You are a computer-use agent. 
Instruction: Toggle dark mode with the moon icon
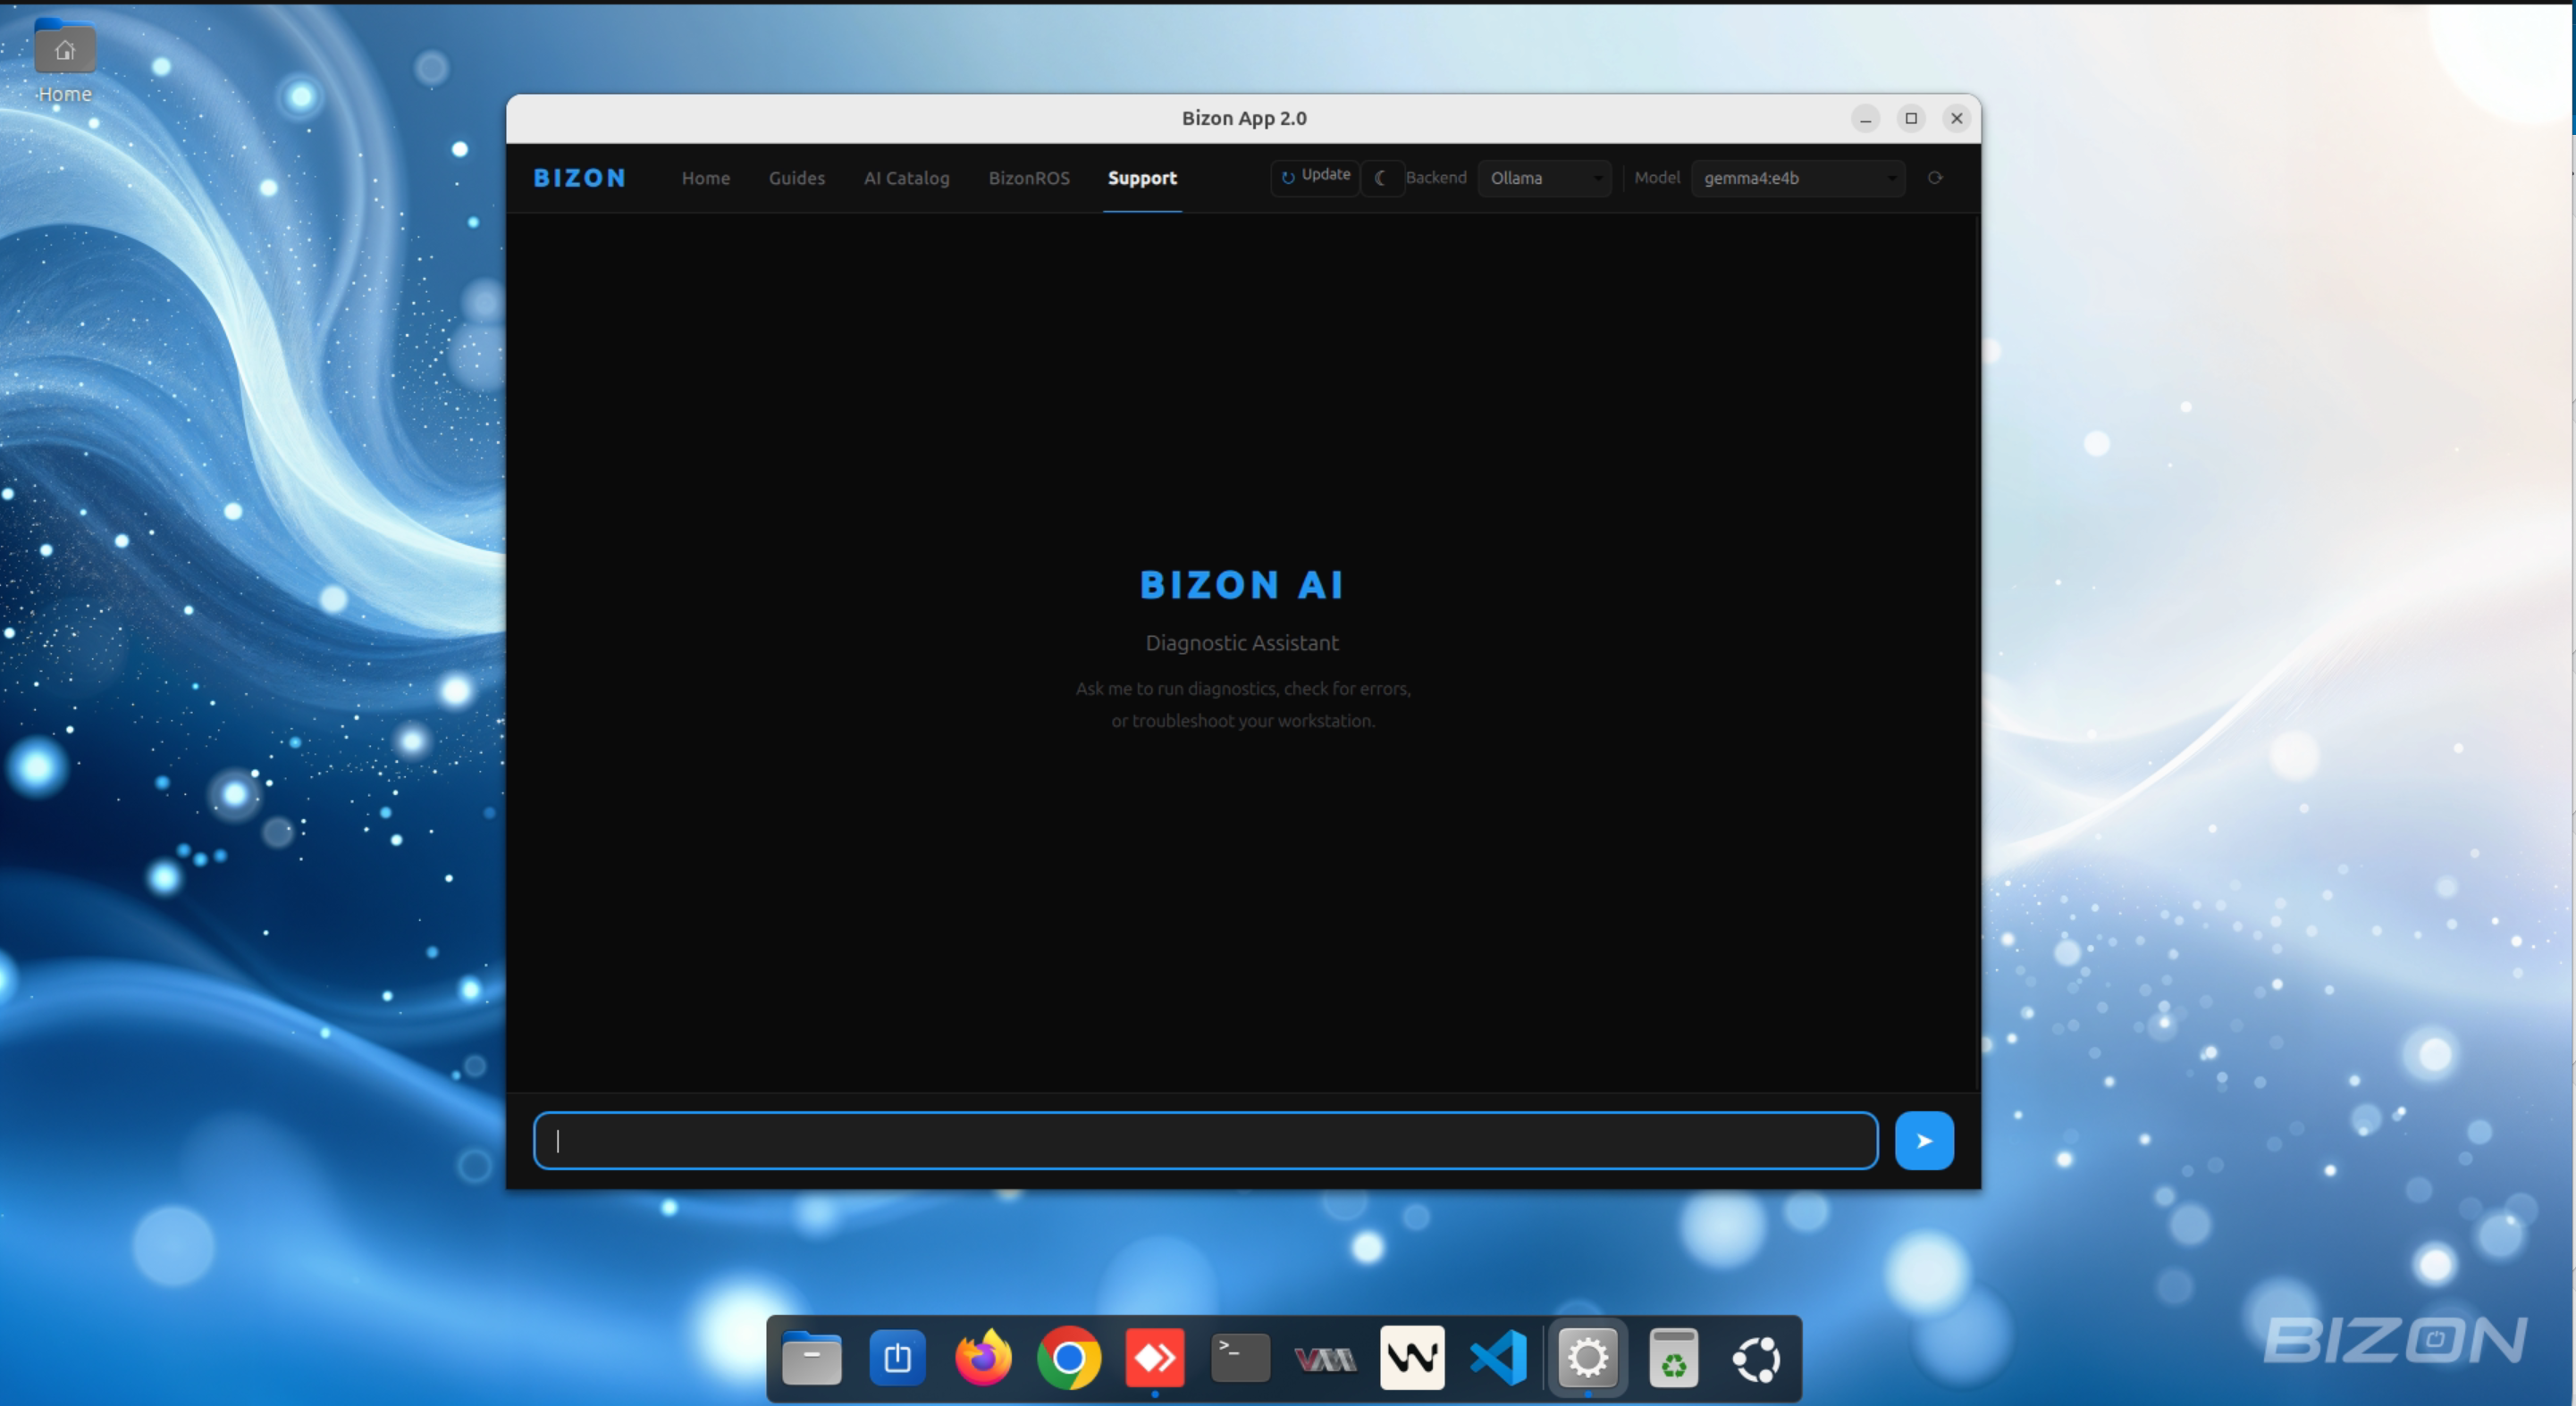(x=1382, y=178)
